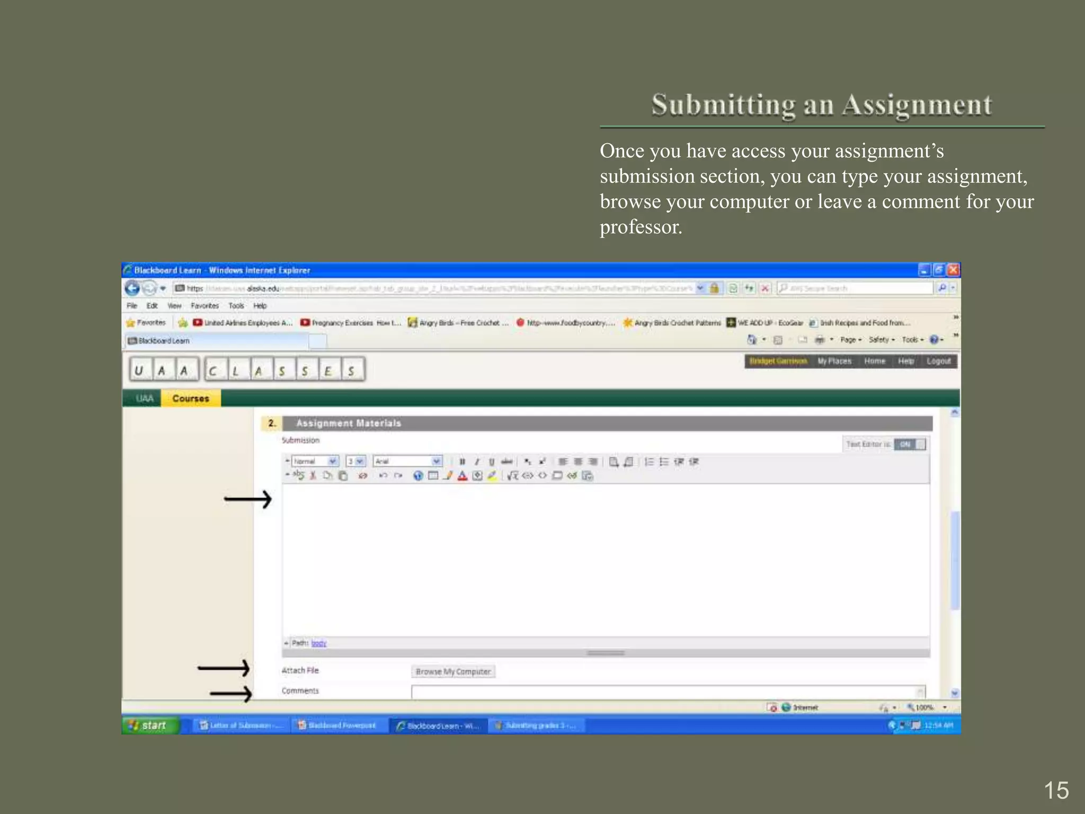Screen dimensions: 1085x814
Task: Refresh the page in Internet Explorer
Action: (x=749, y=288)
